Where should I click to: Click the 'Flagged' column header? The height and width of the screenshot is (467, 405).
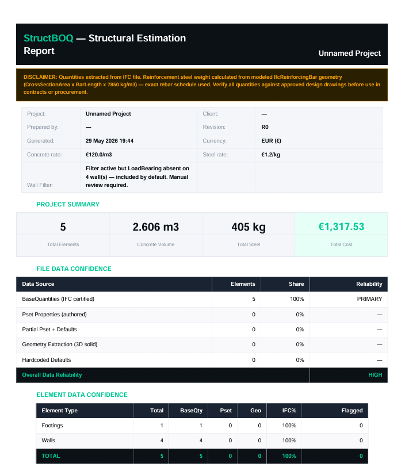[352, 411]
